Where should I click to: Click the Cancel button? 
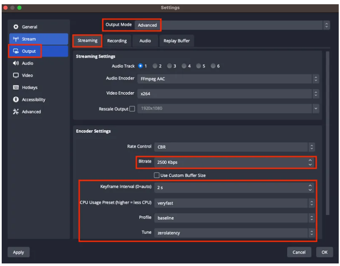[x=299, y=252]
